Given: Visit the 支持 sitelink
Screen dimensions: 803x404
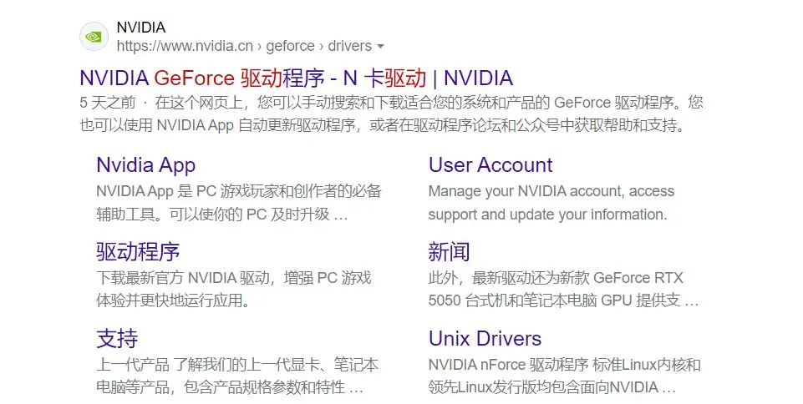Looking at the screenshot, I should coord(117,338).
